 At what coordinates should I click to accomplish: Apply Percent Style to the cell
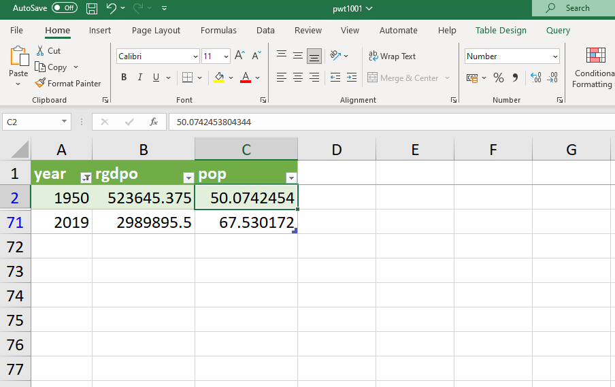click(499, 78)
